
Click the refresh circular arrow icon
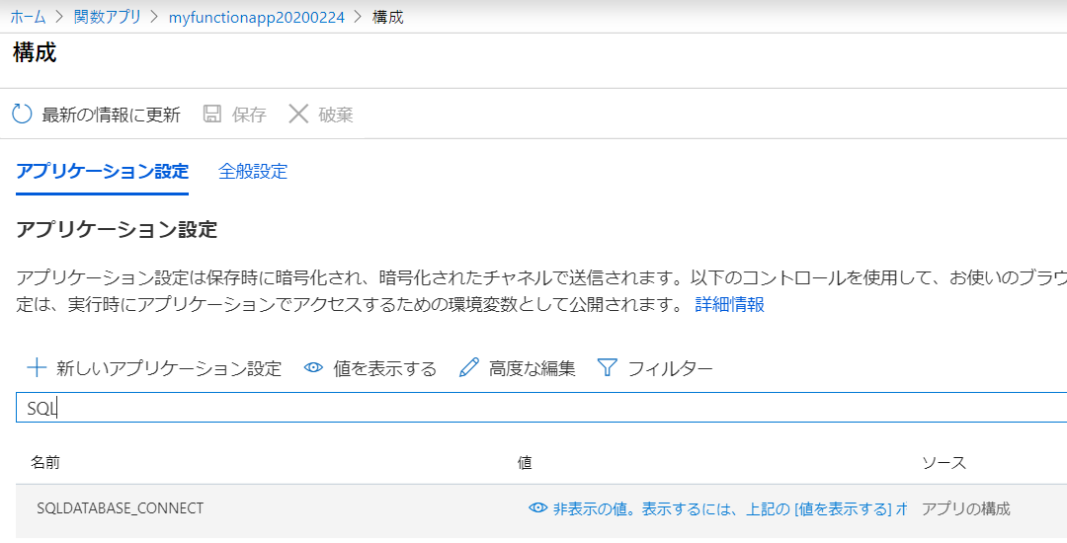(x=22, y=114)
